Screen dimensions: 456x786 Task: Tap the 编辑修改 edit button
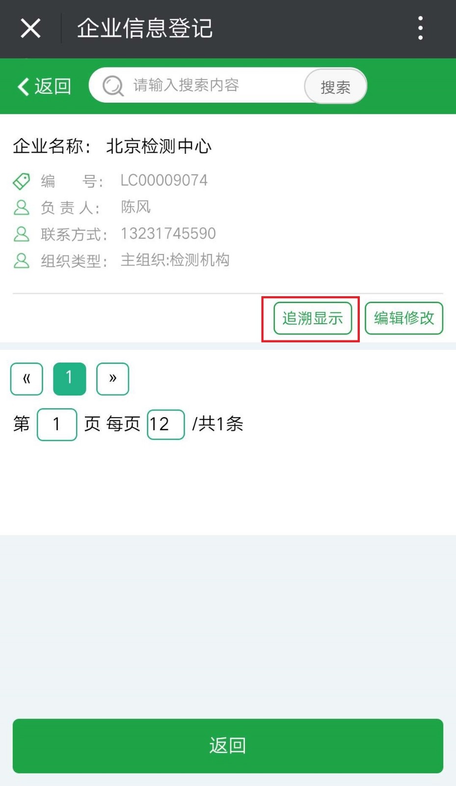(404, 318)
